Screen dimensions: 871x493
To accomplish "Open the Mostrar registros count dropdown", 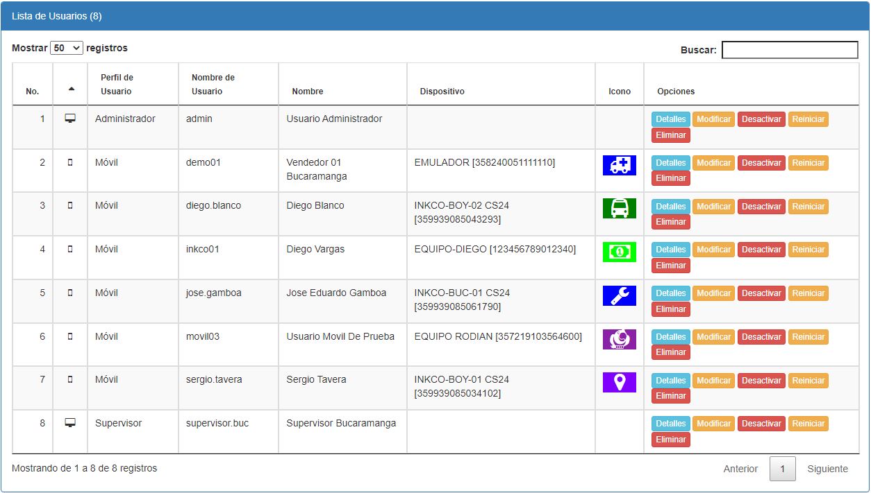I will tap(67, 49).
